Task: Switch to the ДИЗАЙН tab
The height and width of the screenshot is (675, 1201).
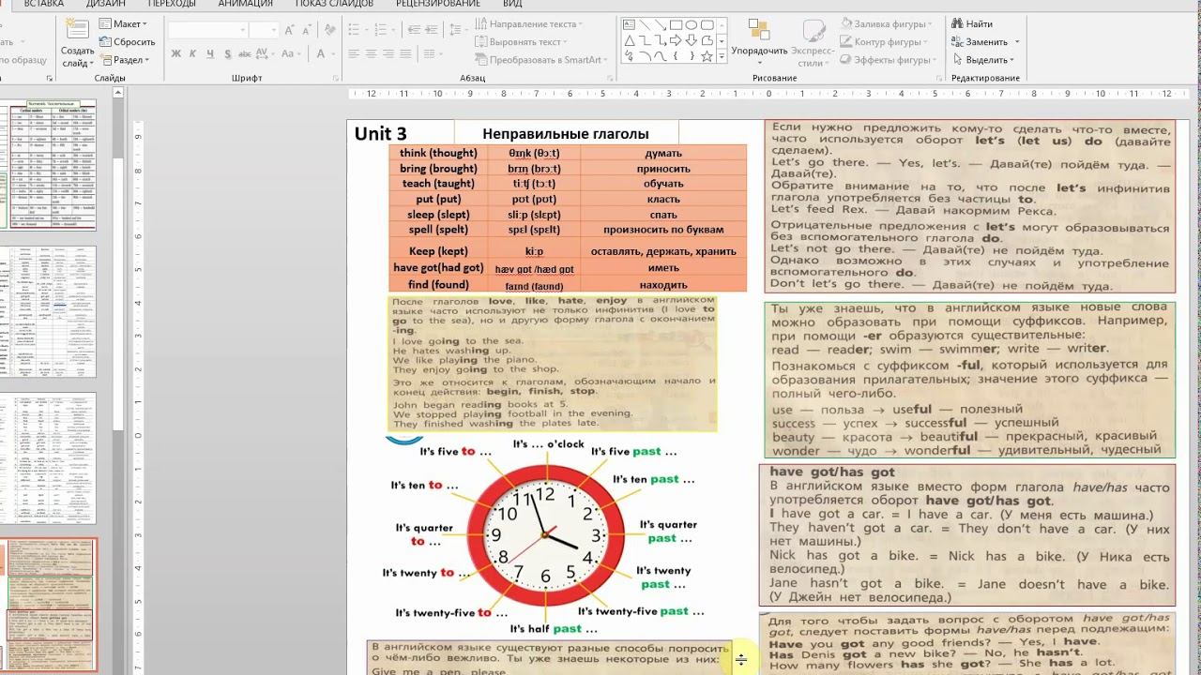Action: point(105,4)
